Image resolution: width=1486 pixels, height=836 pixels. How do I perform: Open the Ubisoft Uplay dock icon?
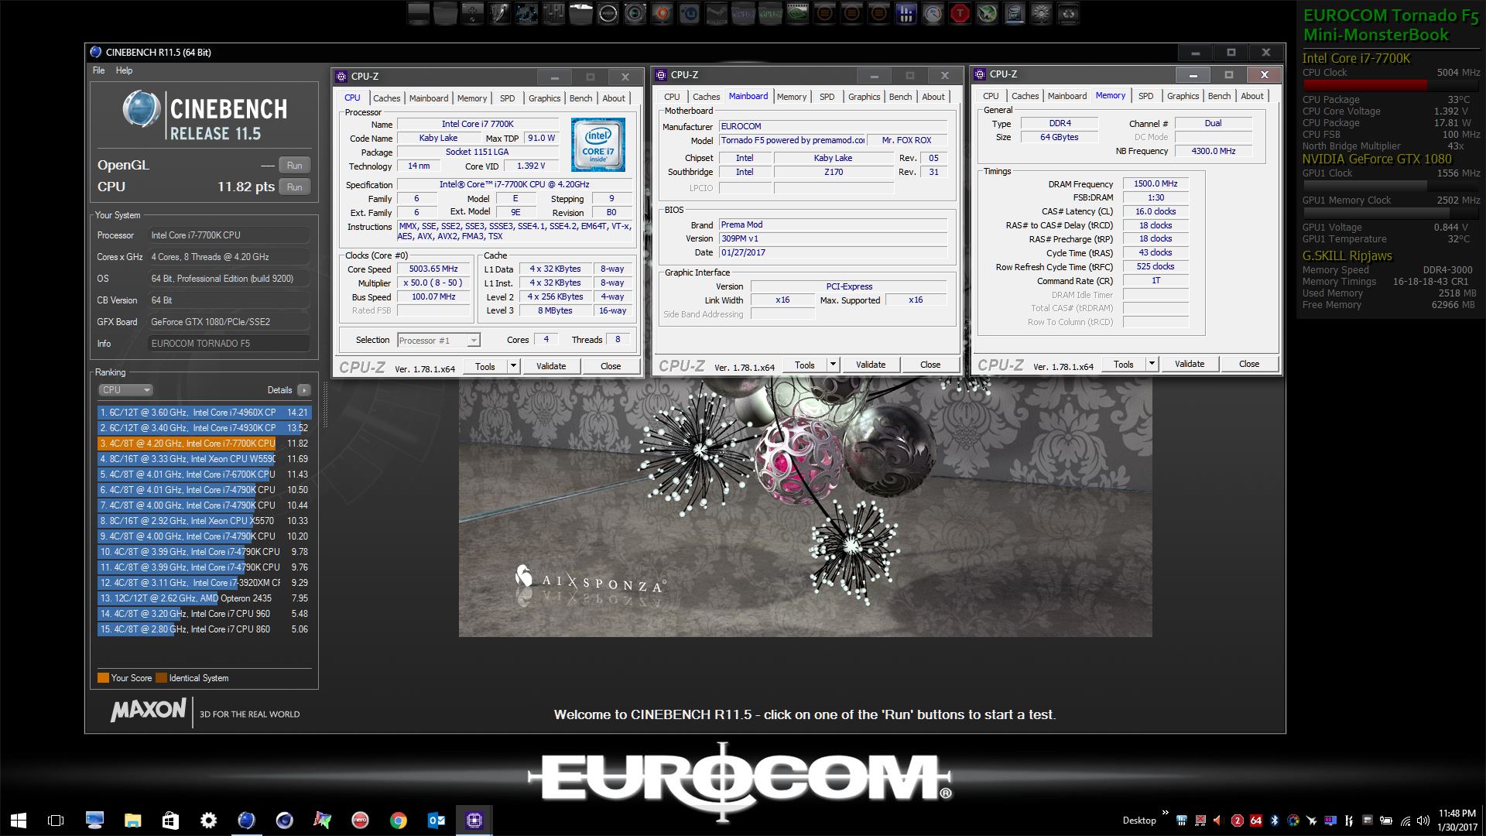point(689,13)
